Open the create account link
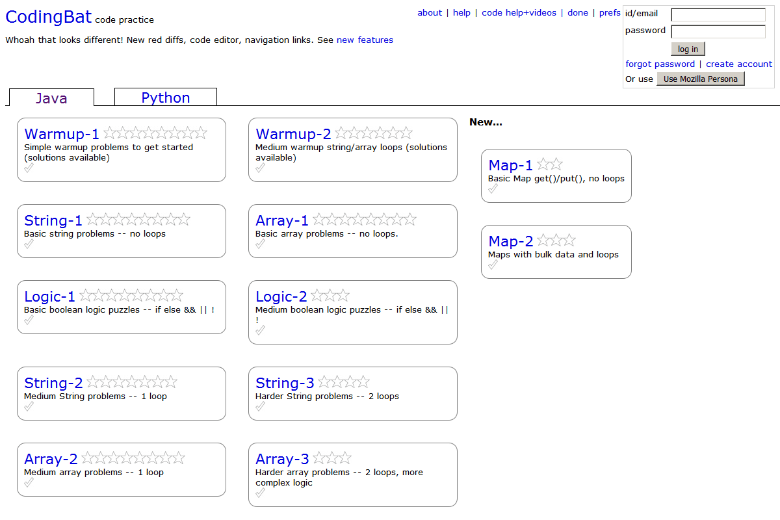The height and width of the screenshot is (520, 780). [x=739, y=64]
